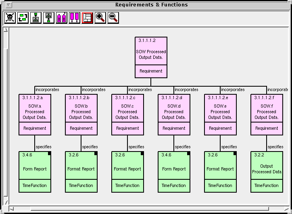Click the hierarchy with bottom arrow icon

(49, 18)
